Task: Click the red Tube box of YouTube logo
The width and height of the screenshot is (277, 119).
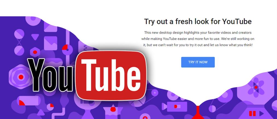Action: [x=111, y=75]
